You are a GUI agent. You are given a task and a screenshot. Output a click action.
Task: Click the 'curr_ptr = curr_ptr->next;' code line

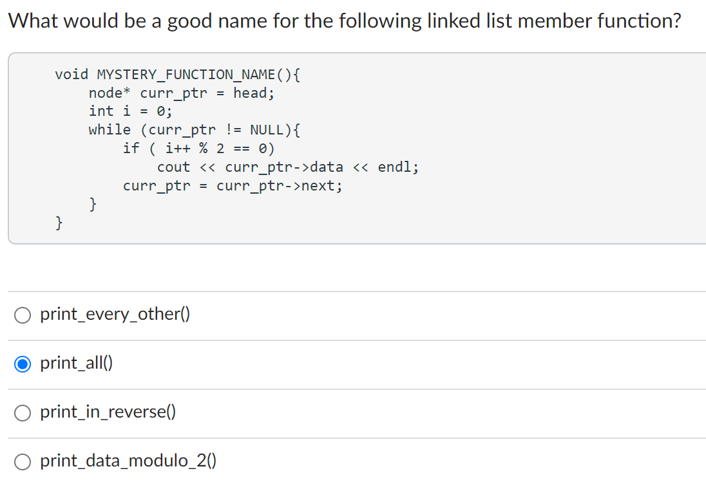233,186
